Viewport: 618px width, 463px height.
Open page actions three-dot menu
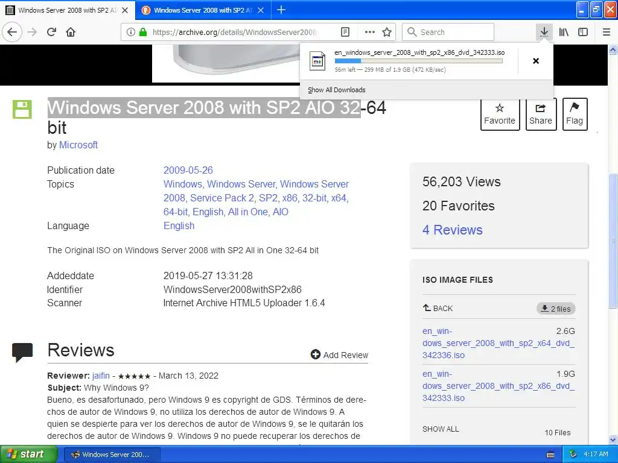(x=369, y=32)
